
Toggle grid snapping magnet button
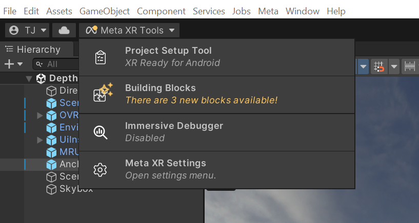click(380, 66)
